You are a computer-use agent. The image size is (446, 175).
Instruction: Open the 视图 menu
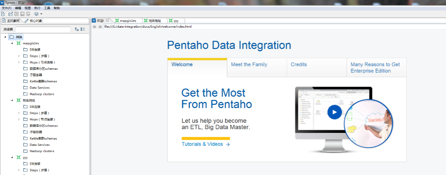pyautogui.click(x=28, y=8)
